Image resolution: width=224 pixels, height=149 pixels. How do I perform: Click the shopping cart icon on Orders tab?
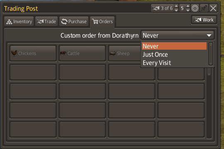[x=95, y=22]
